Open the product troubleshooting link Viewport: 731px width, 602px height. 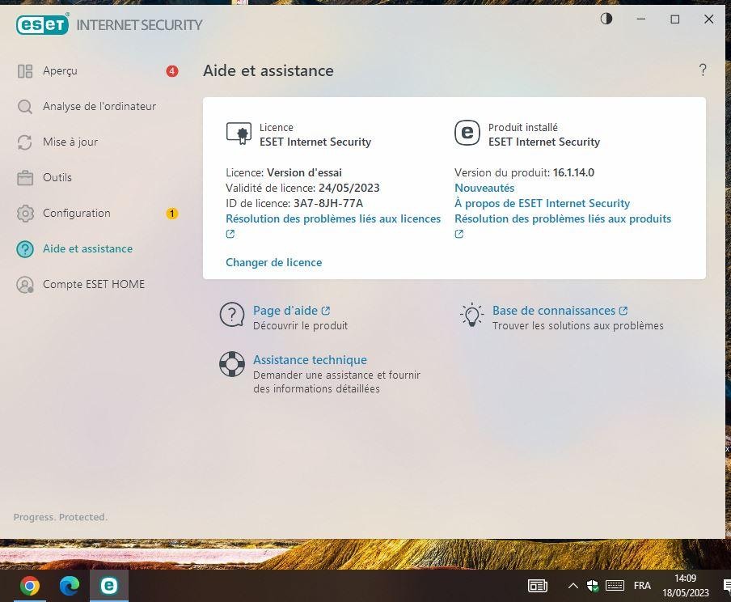pyautogui.click(x=563, y=218)
